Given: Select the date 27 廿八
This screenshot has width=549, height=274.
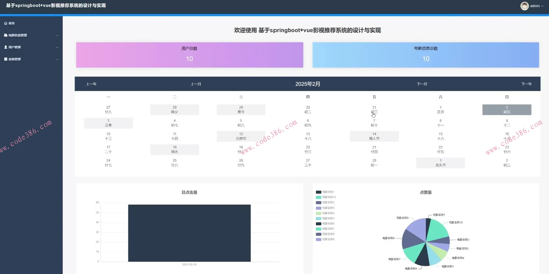Looking at the screenshot, I should coord(108,110).
